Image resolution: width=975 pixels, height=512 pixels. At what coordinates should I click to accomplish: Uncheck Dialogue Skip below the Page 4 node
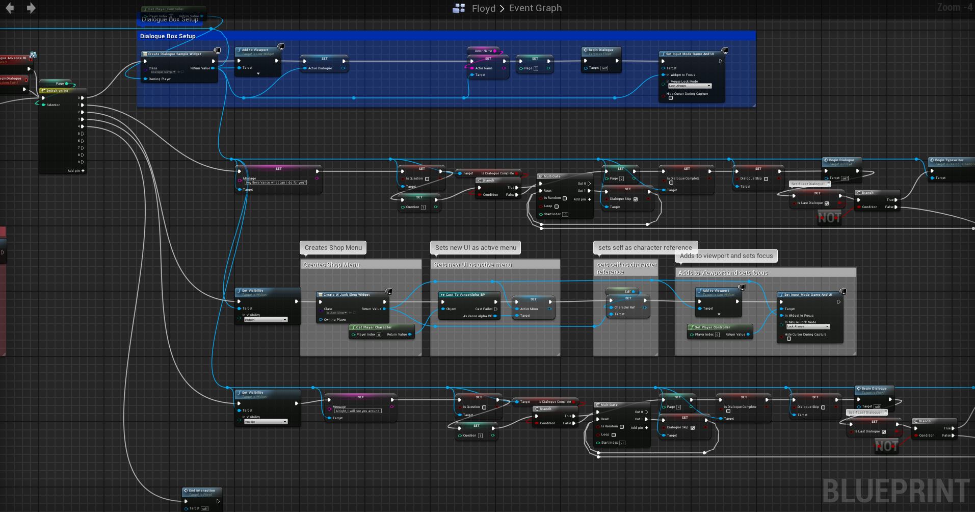pyautogui.click(x=693, y=427)
